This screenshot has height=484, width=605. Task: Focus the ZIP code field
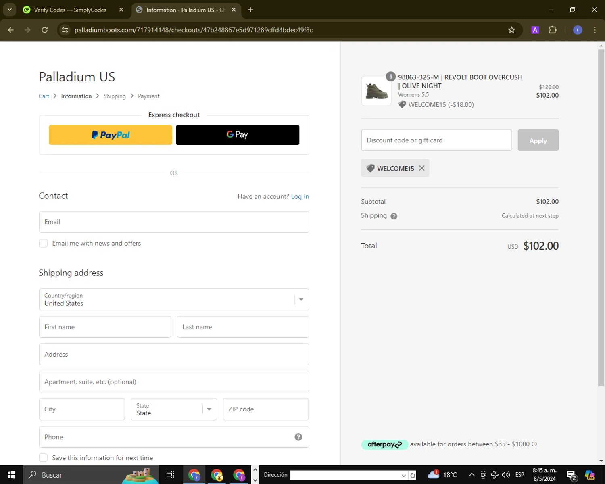tap(266, 409)
